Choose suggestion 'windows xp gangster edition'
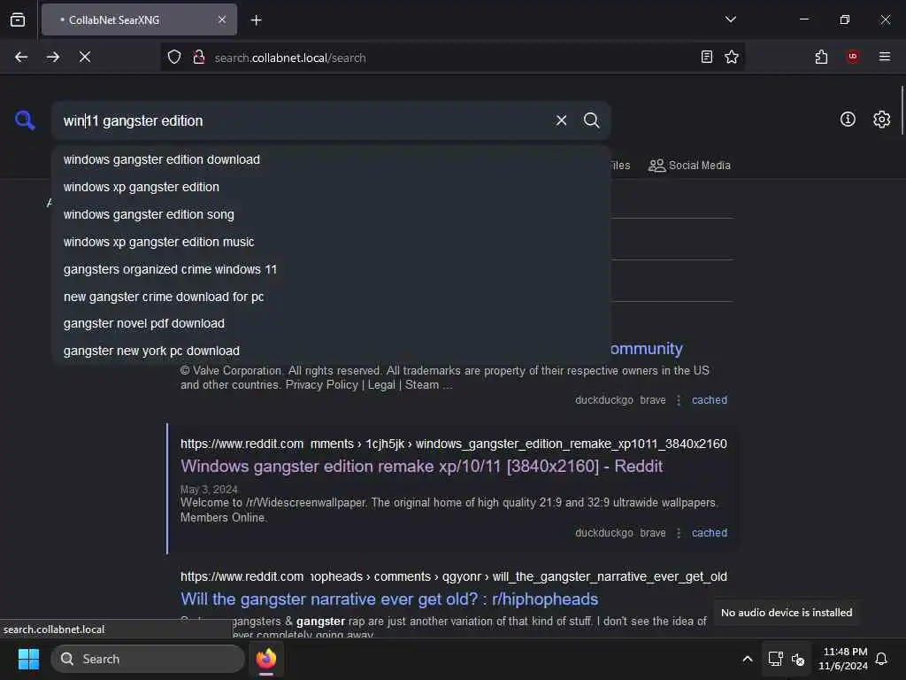This screenshot has height=680, width=906. point(331,187)
